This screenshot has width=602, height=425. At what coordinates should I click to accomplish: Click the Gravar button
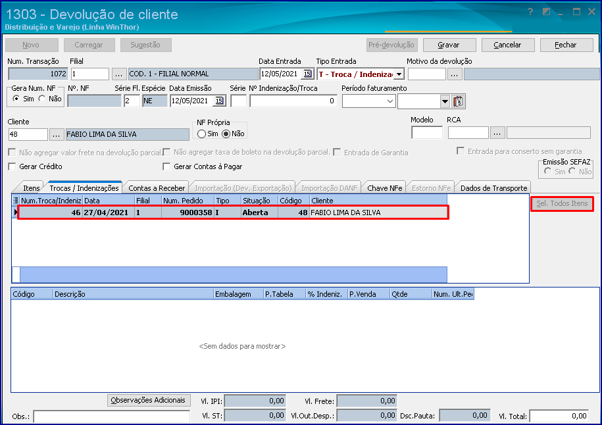[x=449, y=45]
